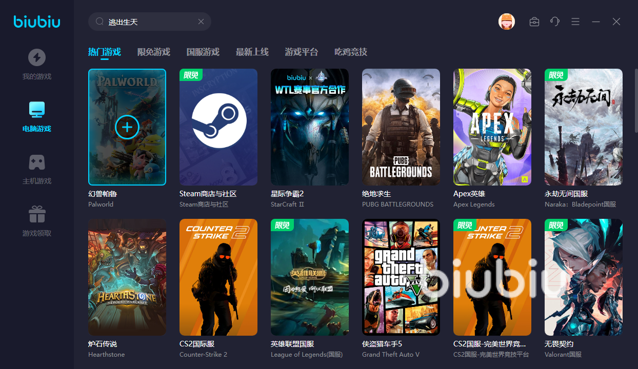
Task: Open the hamburger menu icon
Action: click(575, 22)
